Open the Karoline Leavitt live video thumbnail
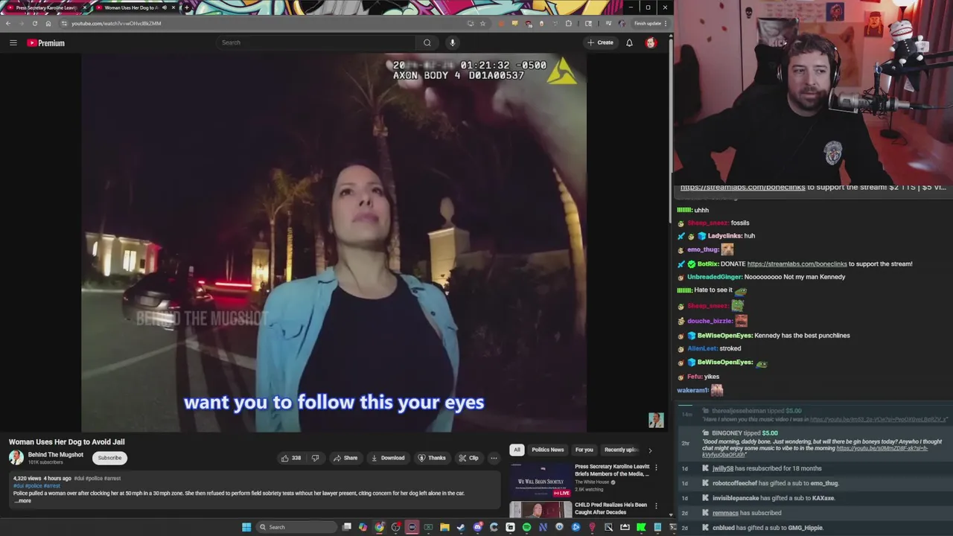Screen dimensions: 953x536 (541, 480)
